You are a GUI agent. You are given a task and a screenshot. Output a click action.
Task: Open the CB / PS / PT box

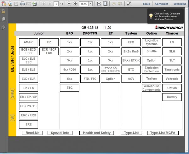28,106
